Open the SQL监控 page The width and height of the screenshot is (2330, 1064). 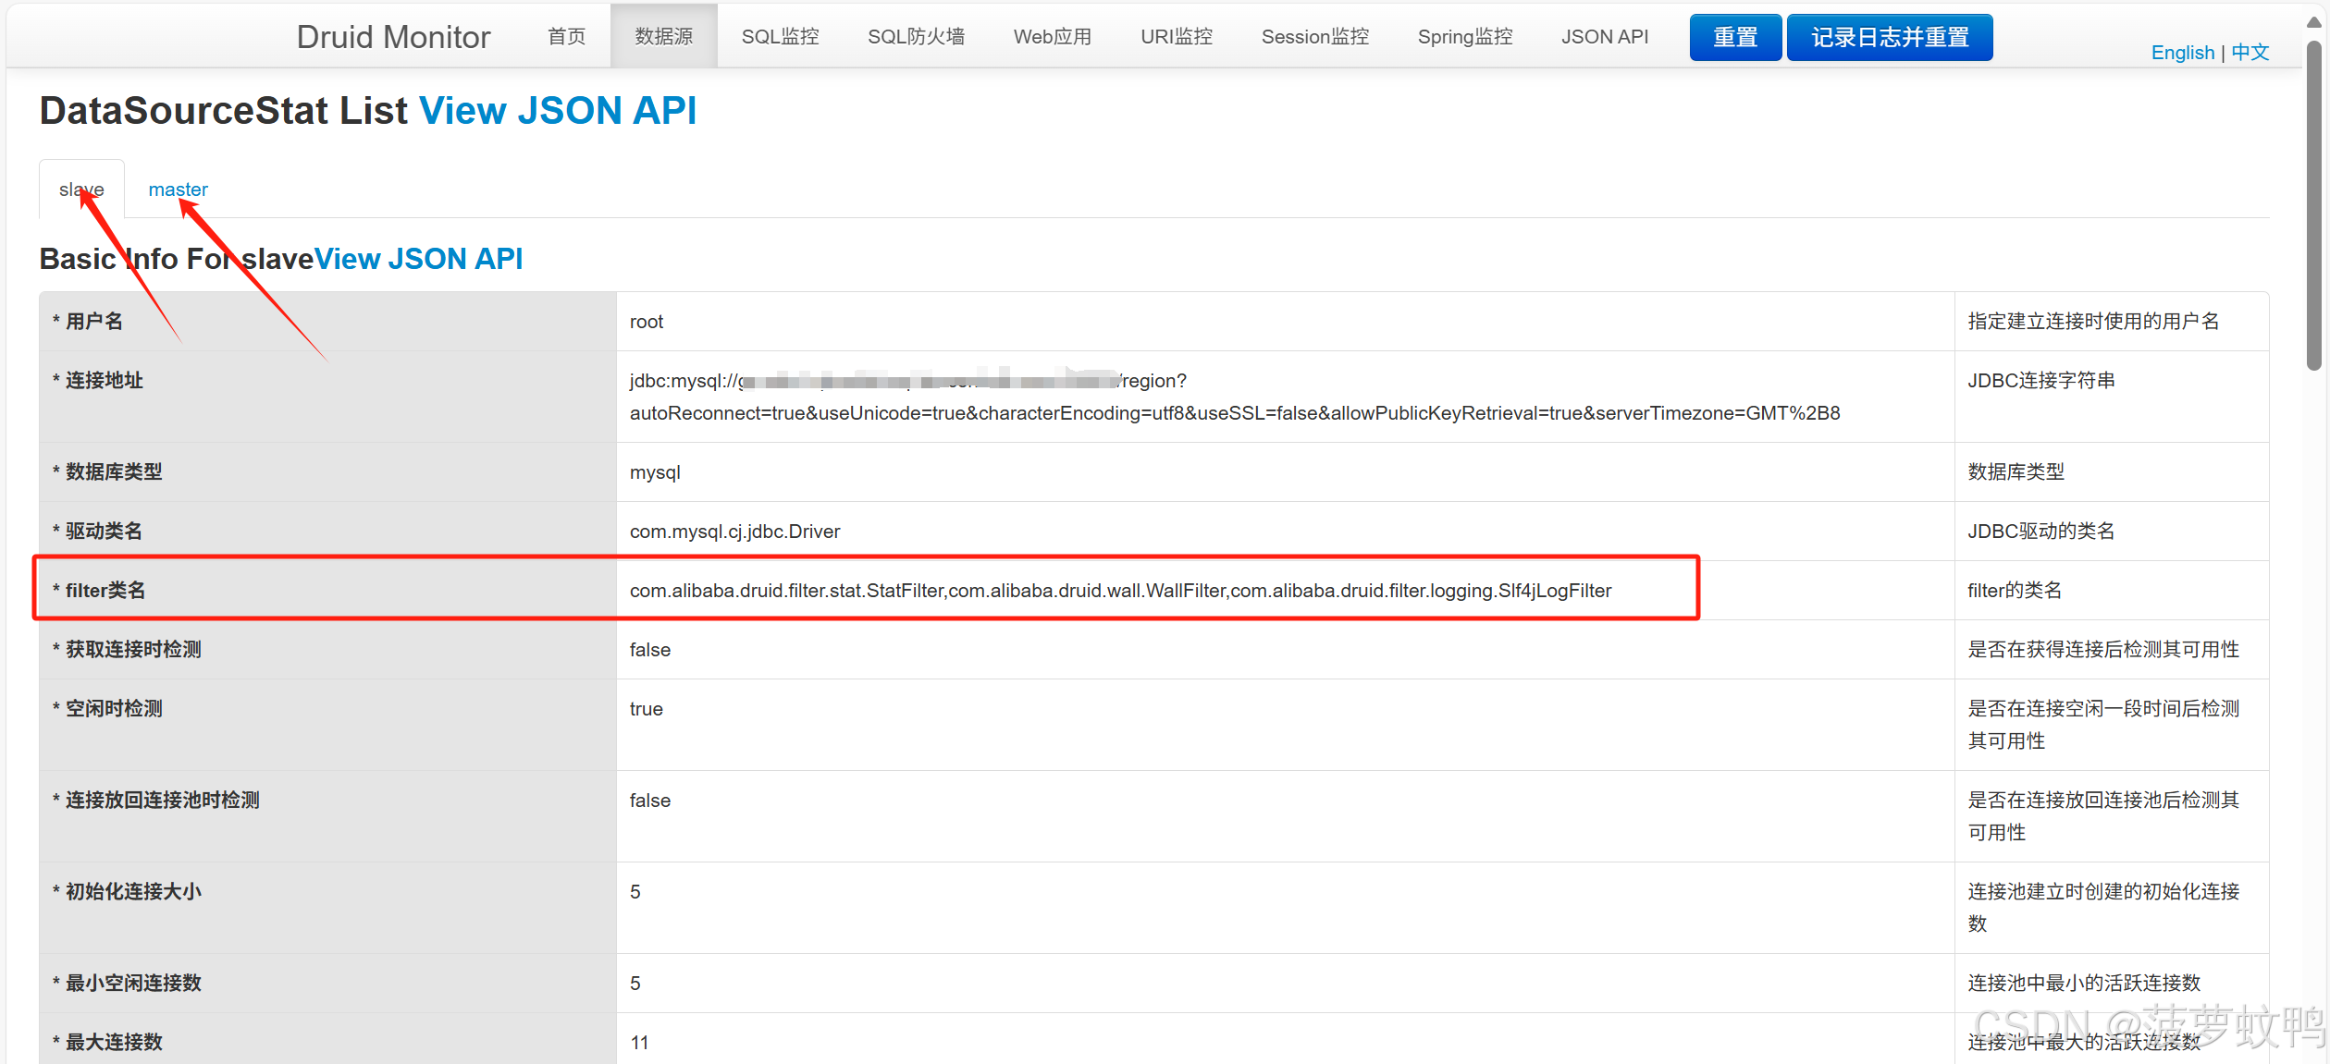(x=780, y=37)
